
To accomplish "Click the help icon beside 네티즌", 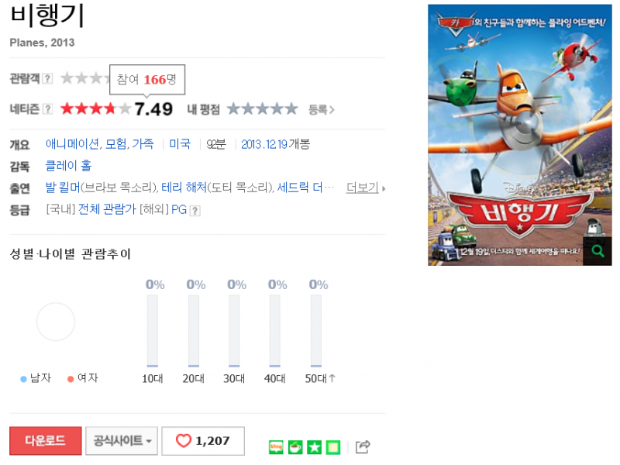I will pos(47,108).
